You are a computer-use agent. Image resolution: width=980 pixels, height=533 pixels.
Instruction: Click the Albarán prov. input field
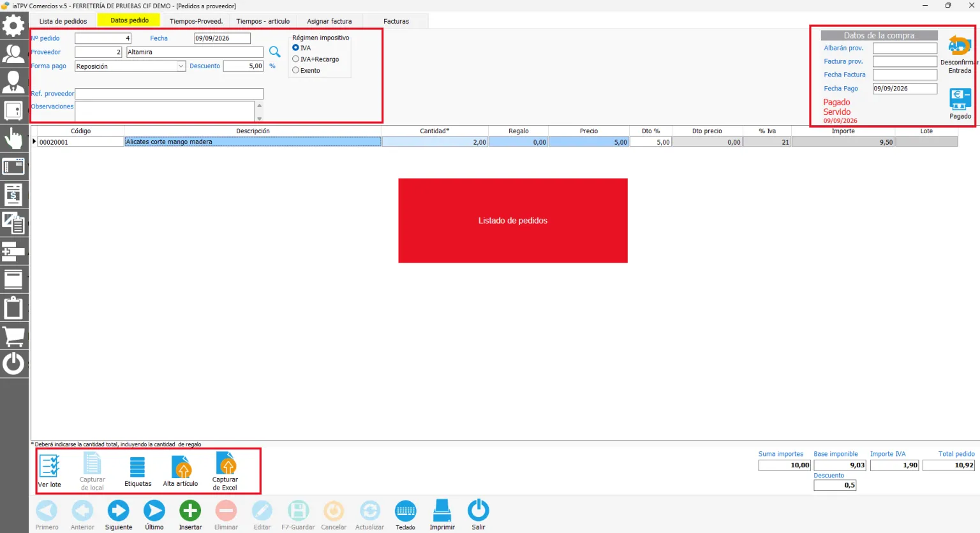pos(905,48)
